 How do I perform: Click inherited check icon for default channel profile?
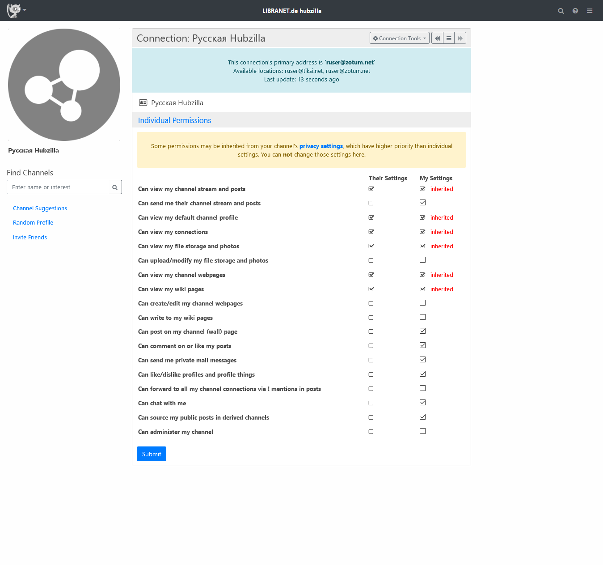(x=422, y=217)
